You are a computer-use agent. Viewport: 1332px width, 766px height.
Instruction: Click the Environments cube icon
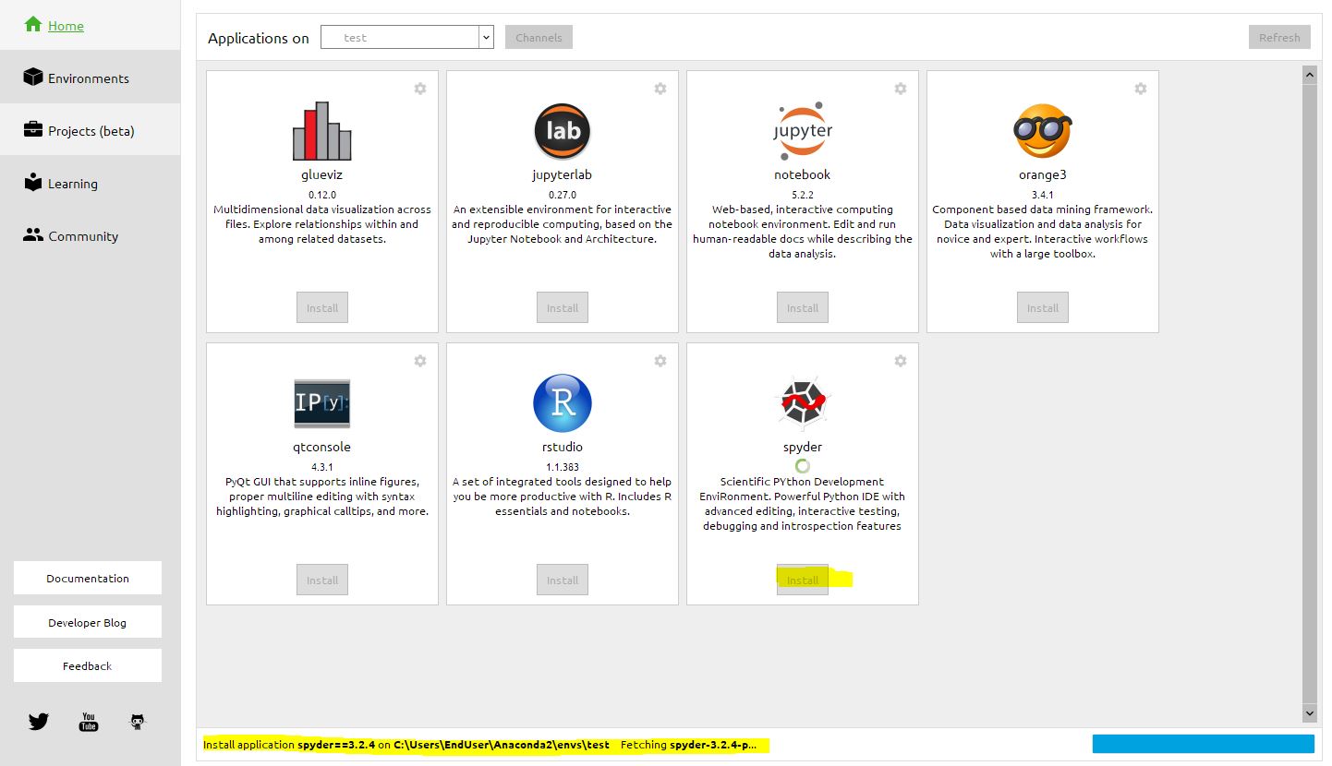tap(33, 77)
